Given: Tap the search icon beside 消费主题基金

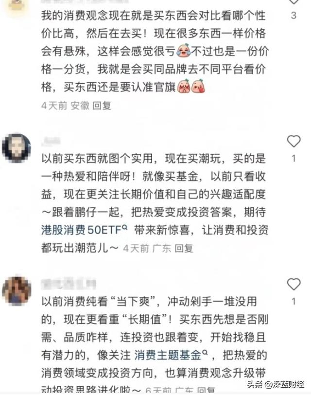Looking at the screenshot, I should click(205, 352).
